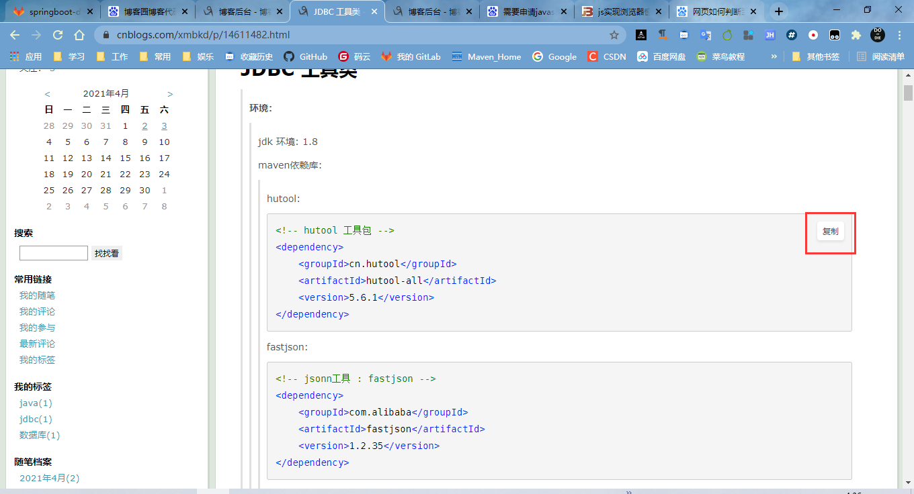This screenshot has width=914, height=494.
Task: Open the Tampermonkey extension icon
Action: (x=835, y=35)
